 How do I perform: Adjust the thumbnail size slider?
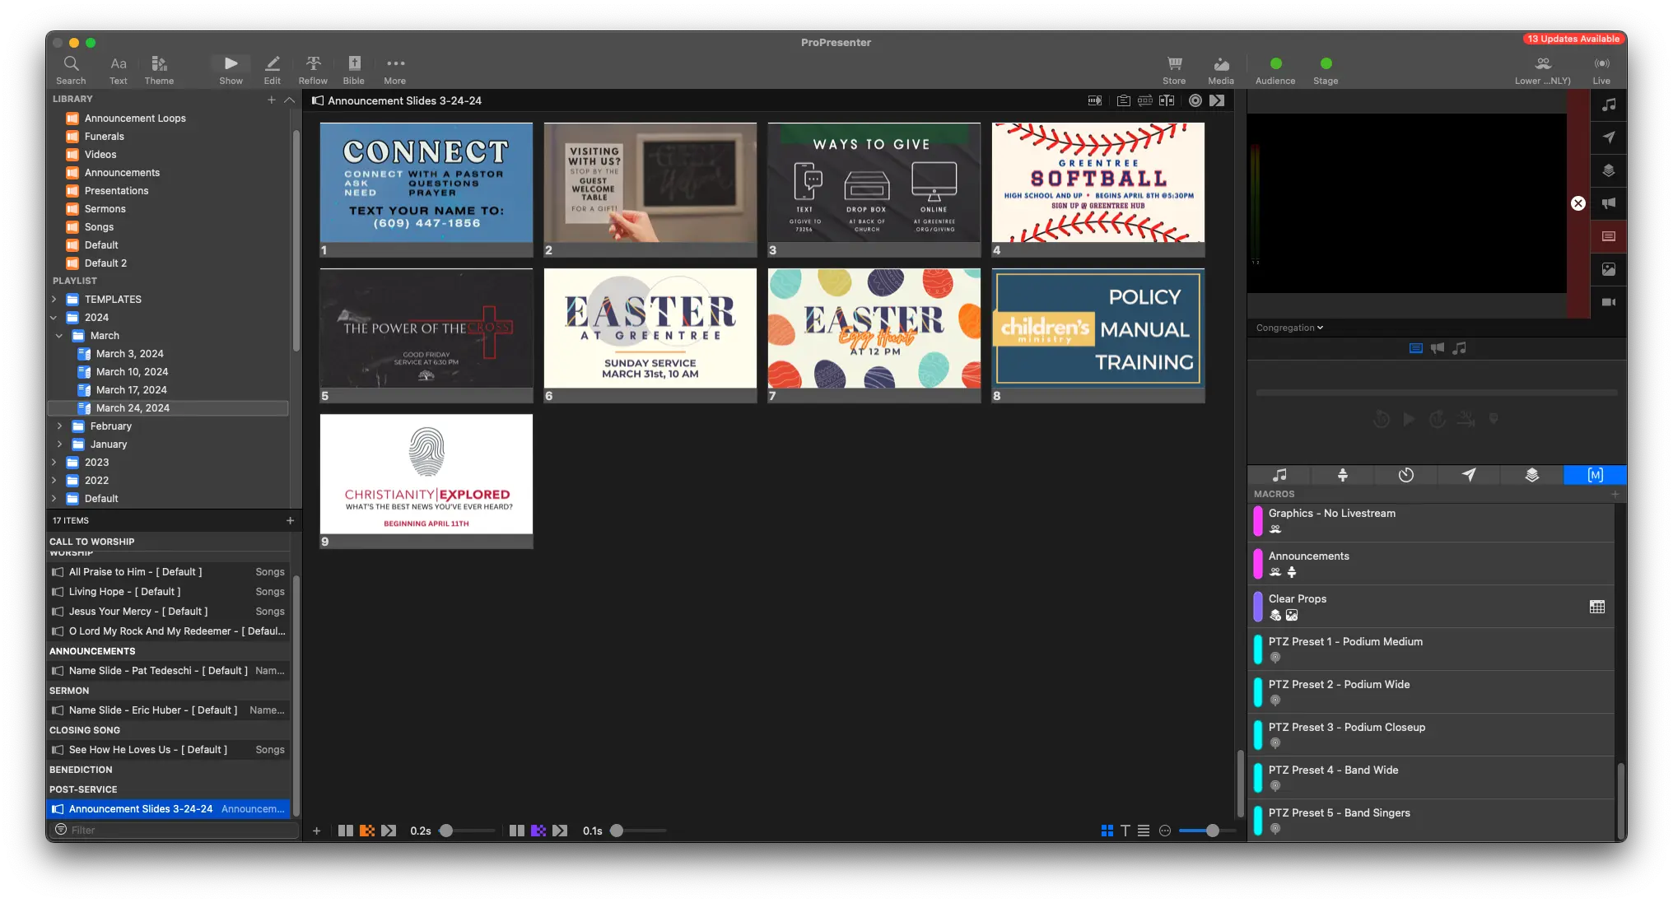[1212, 831]
